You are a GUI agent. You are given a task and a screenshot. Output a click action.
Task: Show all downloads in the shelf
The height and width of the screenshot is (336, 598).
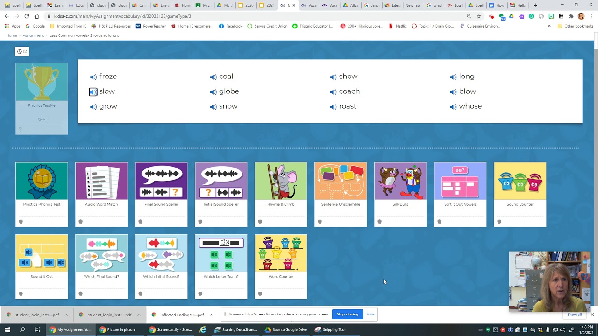(x=575, y=315)
